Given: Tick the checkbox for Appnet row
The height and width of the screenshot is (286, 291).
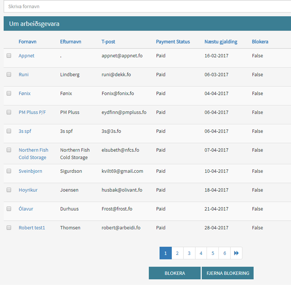Looking at the screenshot, I should pyautogui.click(x=9, y=55).
